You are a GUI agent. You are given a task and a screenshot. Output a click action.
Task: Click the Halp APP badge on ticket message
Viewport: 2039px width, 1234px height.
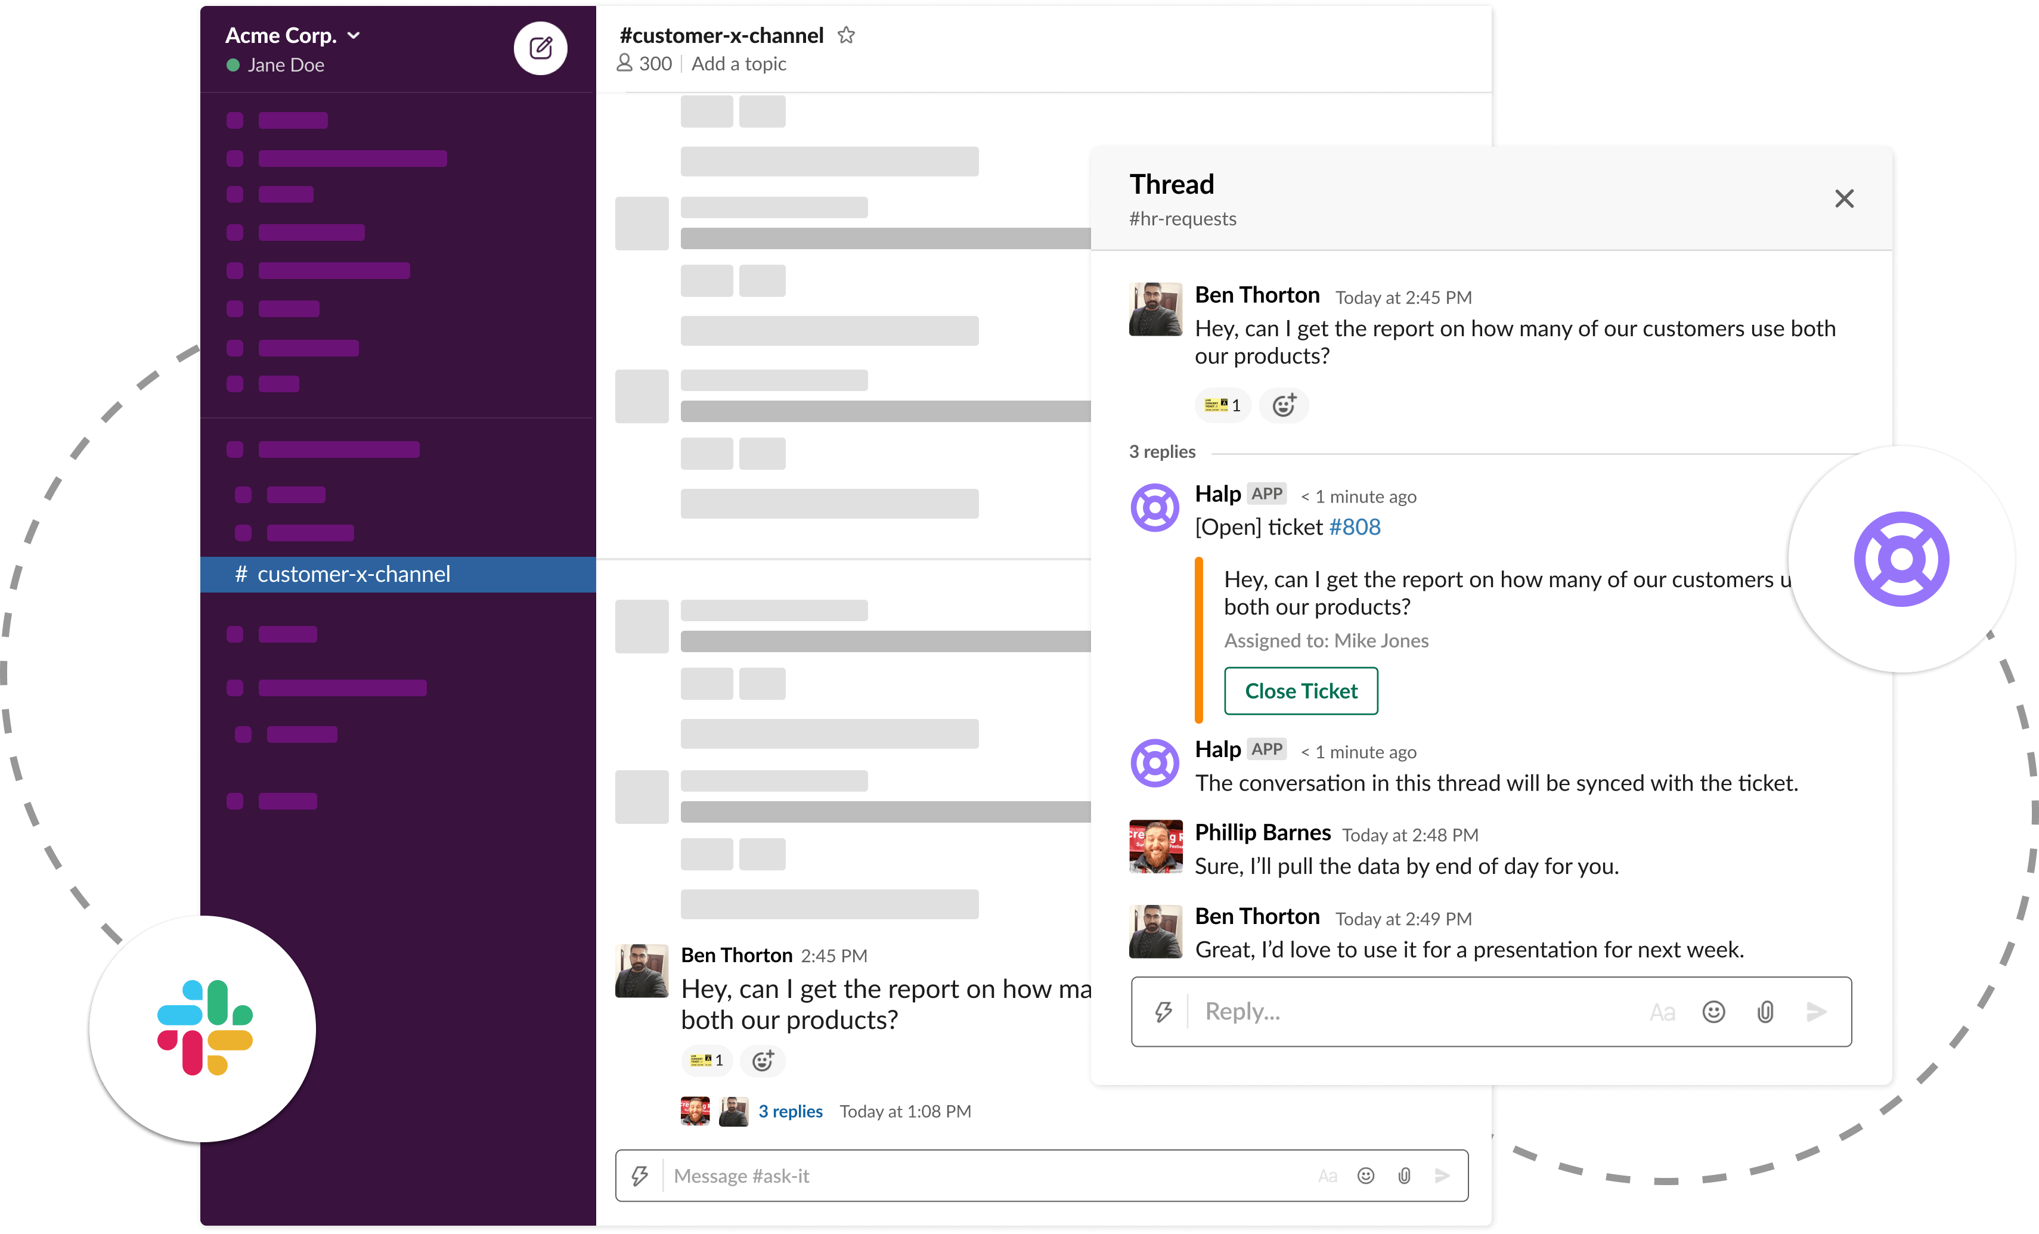pos(1266,493)
